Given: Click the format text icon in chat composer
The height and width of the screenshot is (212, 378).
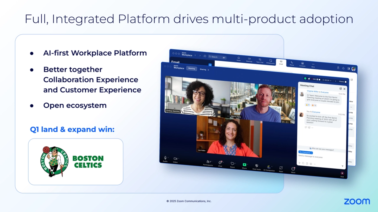Looking at the screenshot, I should pos(299,163).
